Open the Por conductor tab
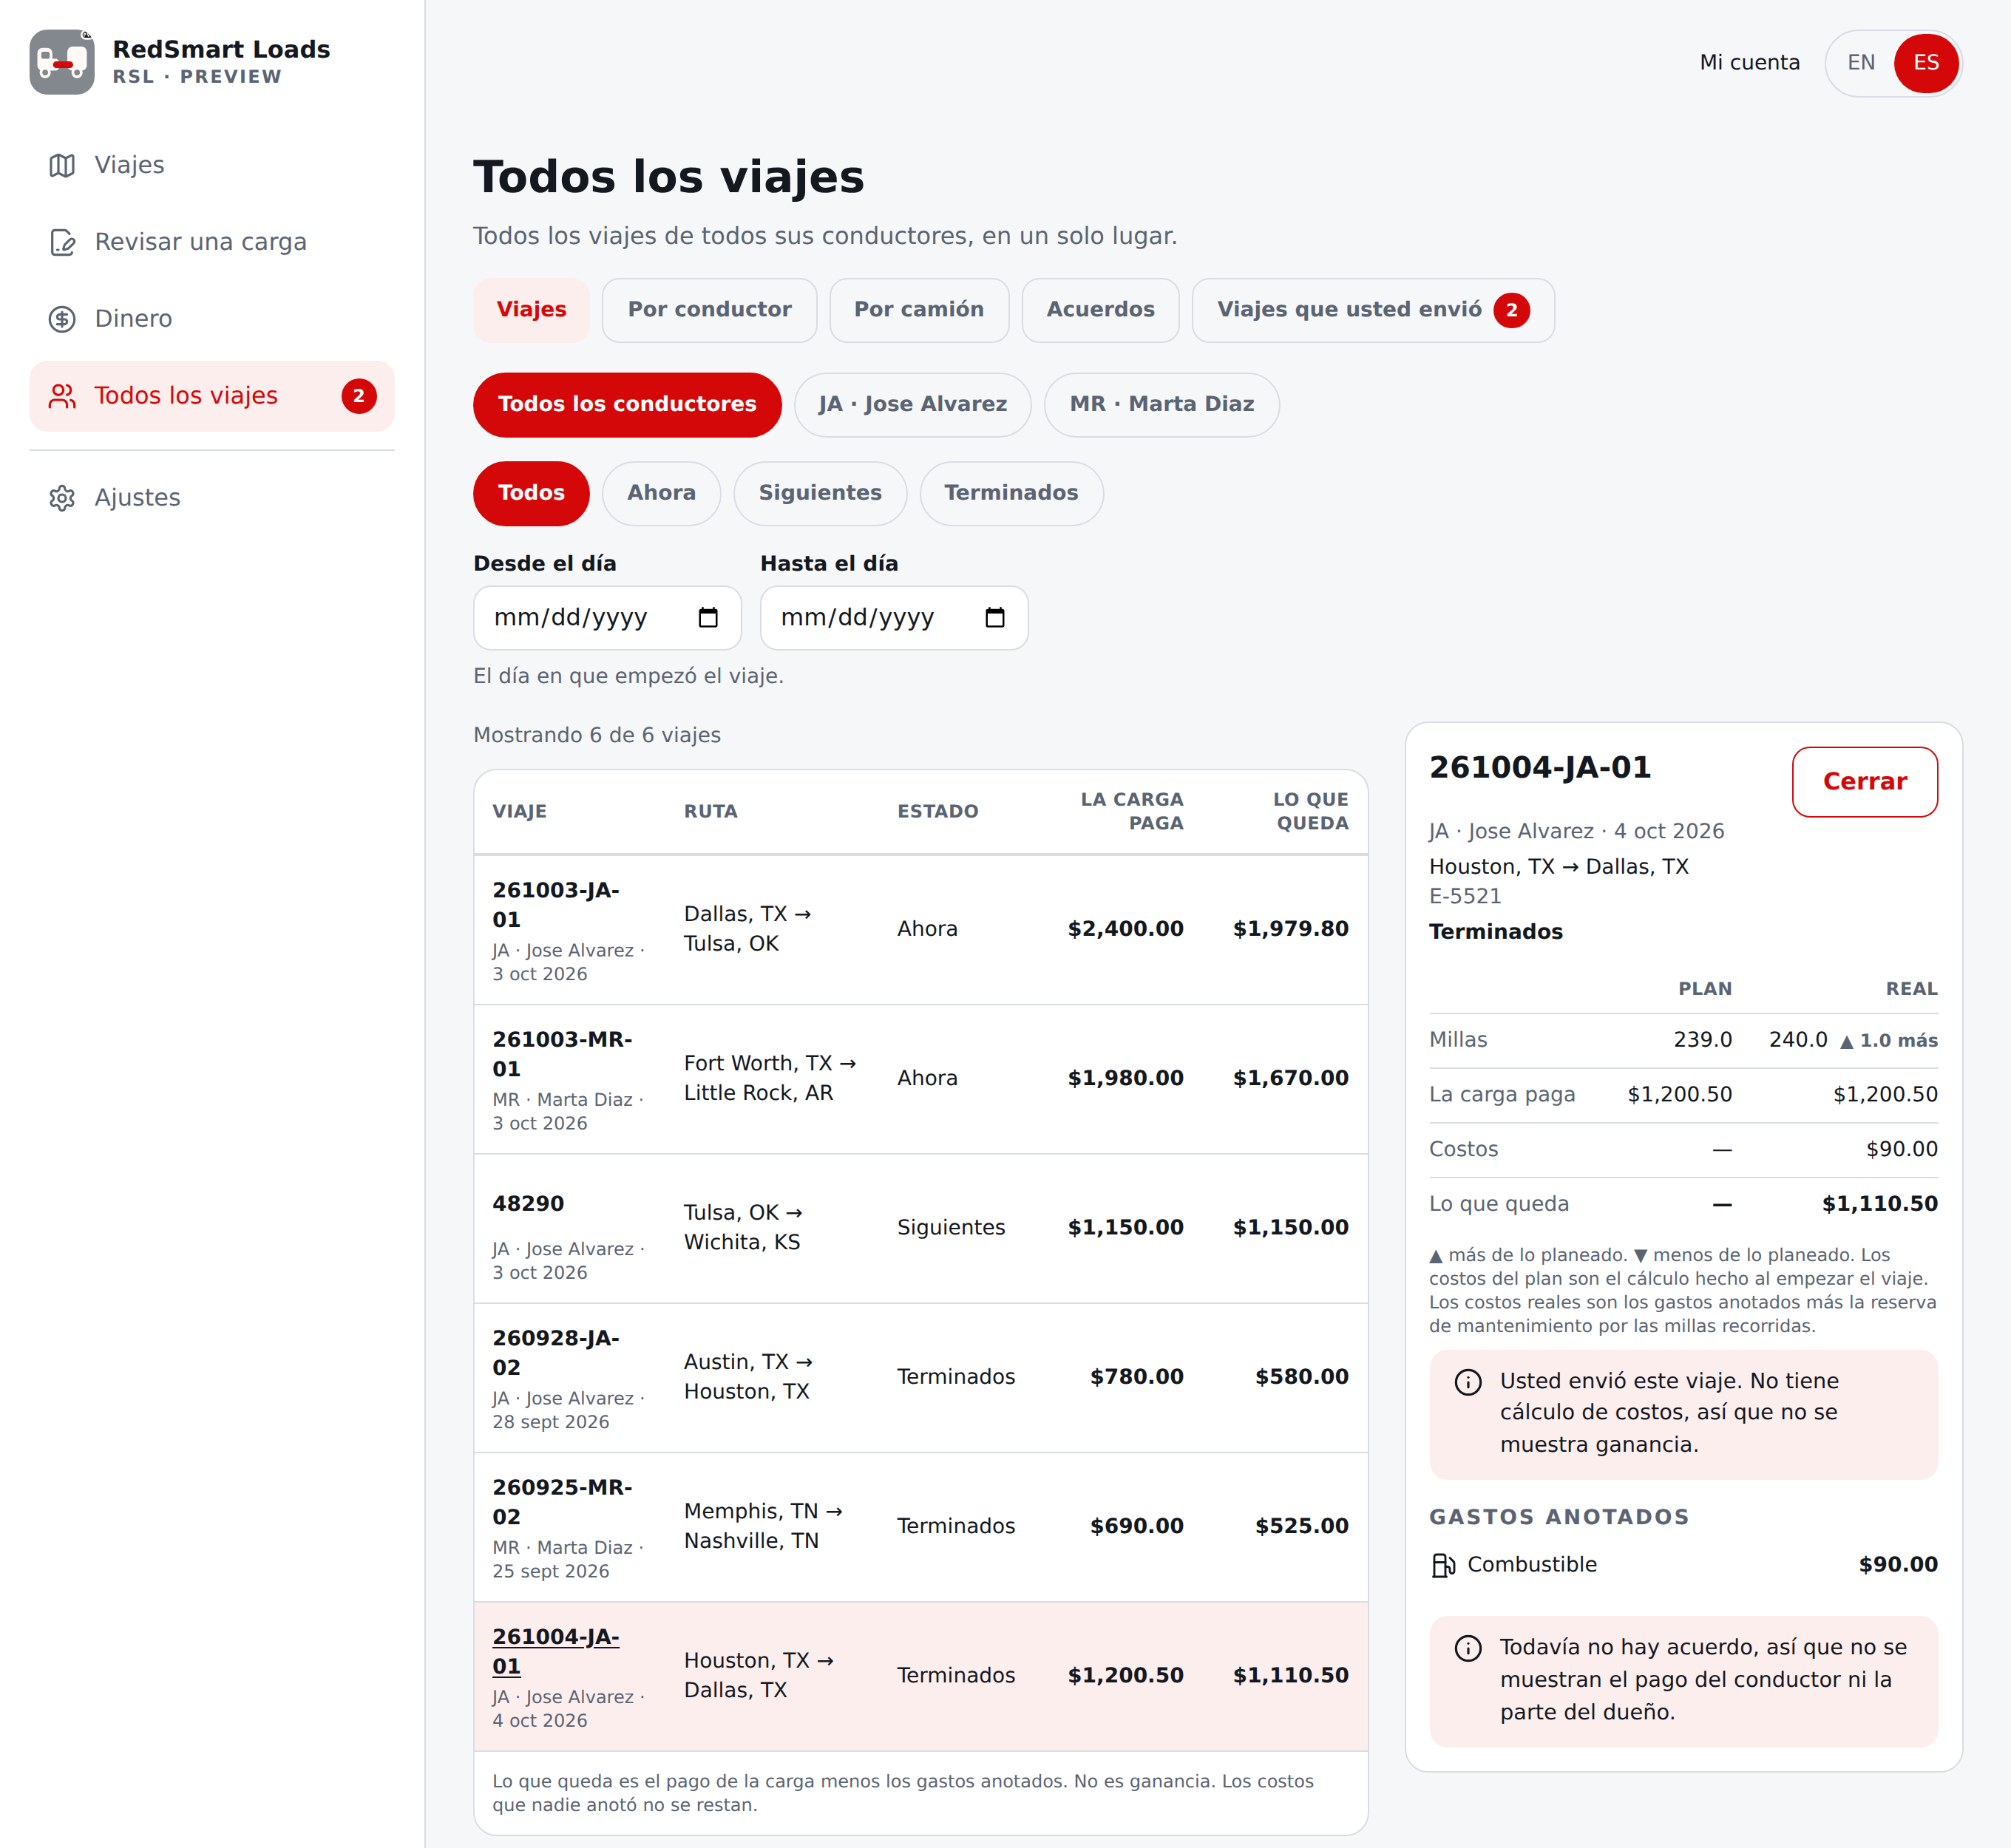2011x1848 pixels. [x=709, y=310]
